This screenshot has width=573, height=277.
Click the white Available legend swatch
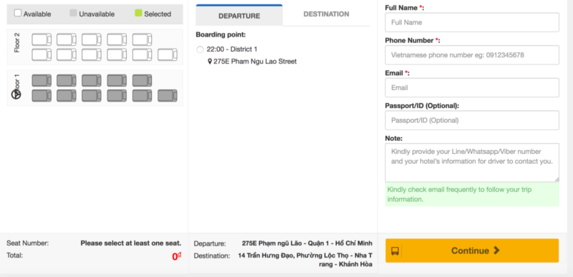pyautogui.click(x=17, y=13)
